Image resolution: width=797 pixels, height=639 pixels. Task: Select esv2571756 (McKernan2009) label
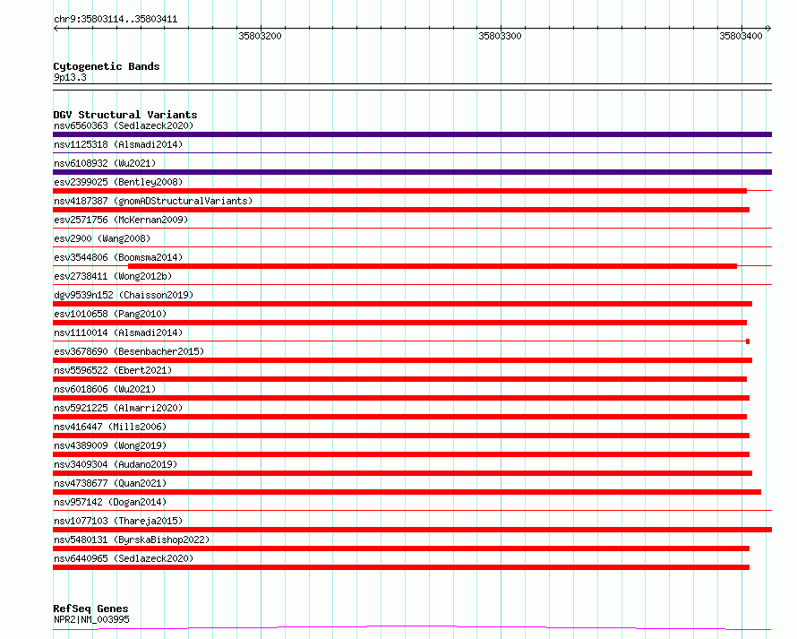coord(121,220)
